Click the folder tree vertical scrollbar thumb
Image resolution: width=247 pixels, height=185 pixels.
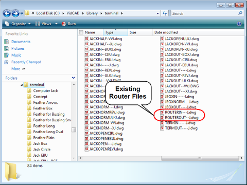(x=74, y=130)
